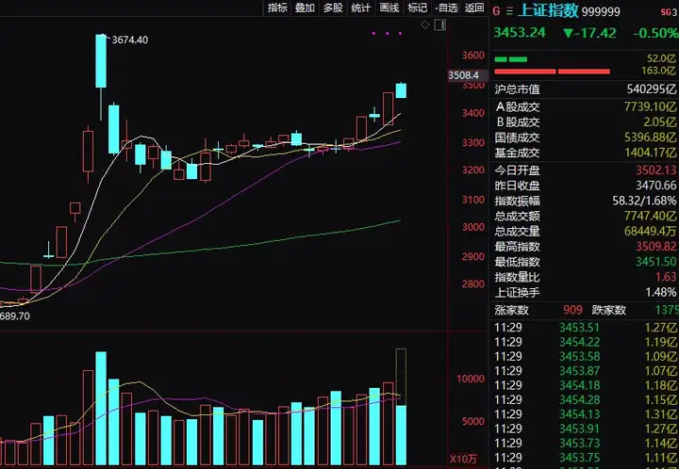Click the 总成交额 value 7747.40亿
The width and height of the screenshot is (679, 469).
click(650, 216)
